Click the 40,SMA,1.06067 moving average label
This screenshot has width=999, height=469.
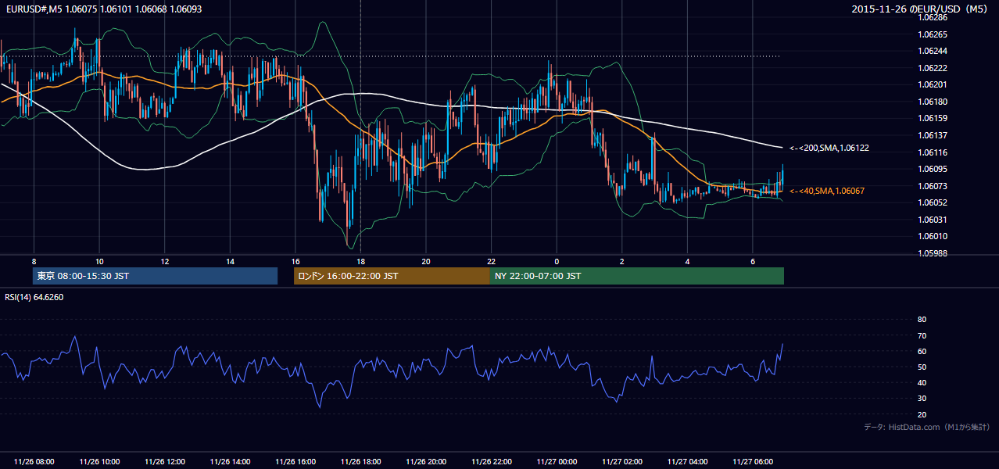pyautogui.click(x=826, y=191)
